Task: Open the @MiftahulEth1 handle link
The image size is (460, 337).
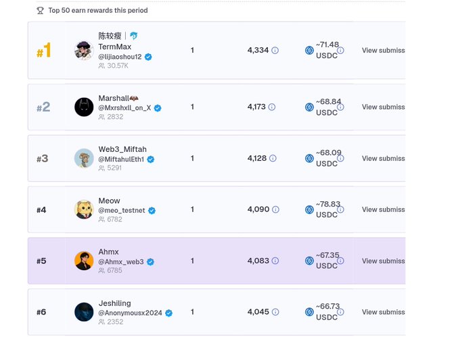Action: [x=121, y=159]
